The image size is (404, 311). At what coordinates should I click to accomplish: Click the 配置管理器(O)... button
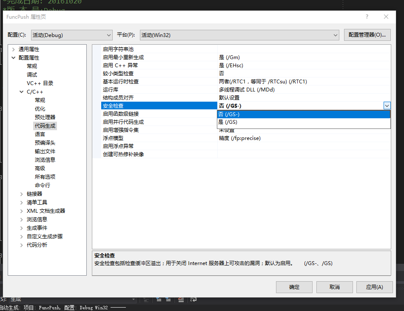pos(367,35)
